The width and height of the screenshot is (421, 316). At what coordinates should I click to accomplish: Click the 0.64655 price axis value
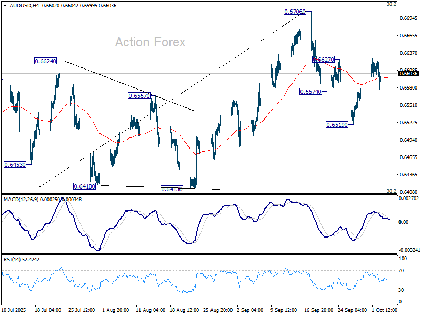pyautogui.click(x=409, y=157)
